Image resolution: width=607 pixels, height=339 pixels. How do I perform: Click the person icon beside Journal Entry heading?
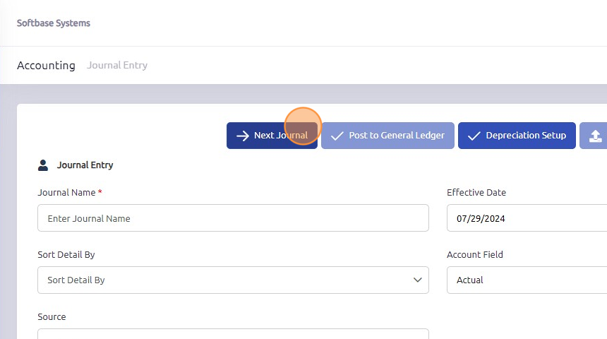[43, 165]
